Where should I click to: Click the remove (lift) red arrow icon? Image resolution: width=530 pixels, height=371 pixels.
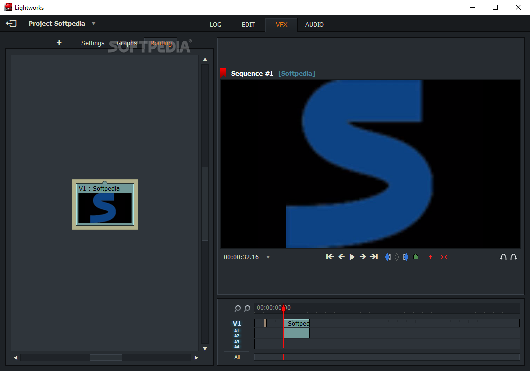(430, 257)
